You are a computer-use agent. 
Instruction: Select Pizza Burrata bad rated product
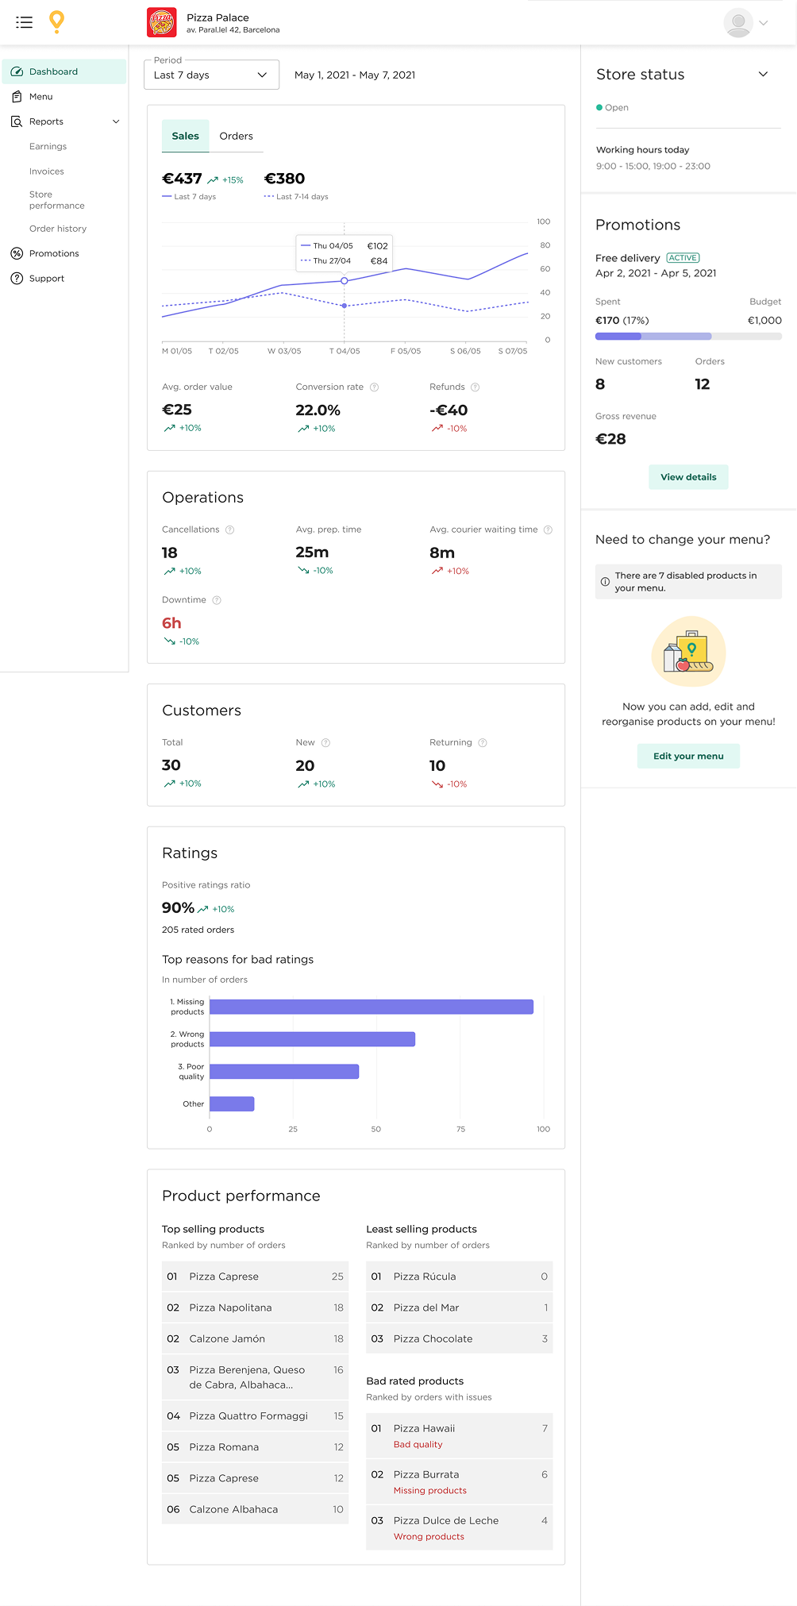[459, 1482]
